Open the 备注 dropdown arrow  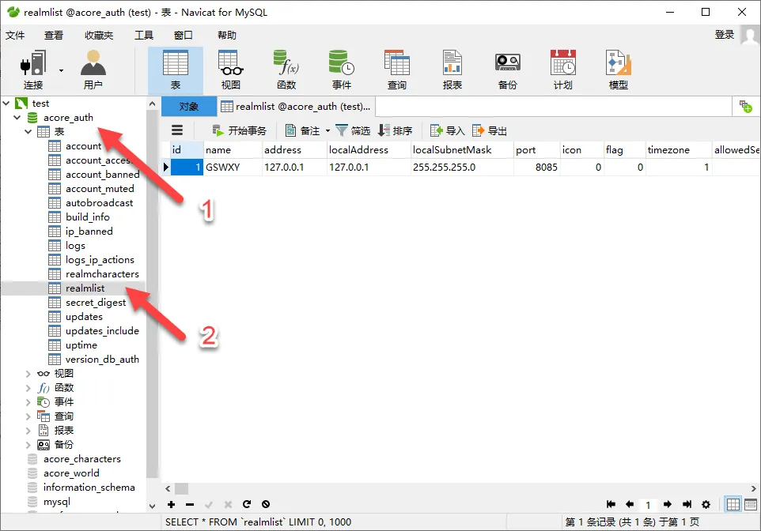(327, 131)
